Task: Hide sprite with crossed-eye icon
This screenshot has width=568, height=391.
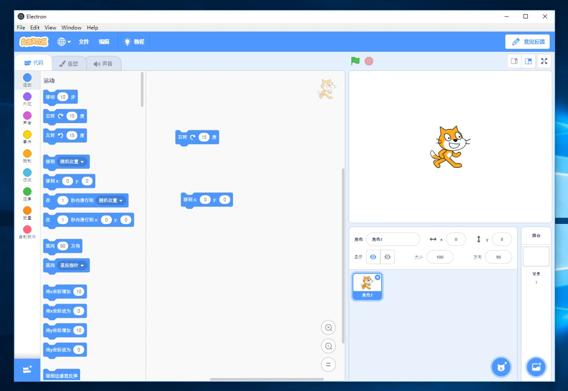Action: [387, 257]
